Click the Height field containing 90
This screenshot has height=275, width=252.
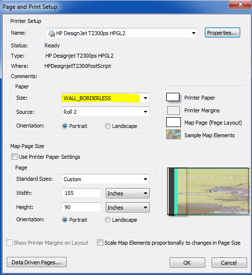(x=81, y=207)
